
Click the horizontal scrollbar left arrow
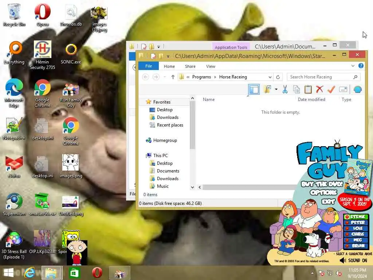tap(200, 187)
